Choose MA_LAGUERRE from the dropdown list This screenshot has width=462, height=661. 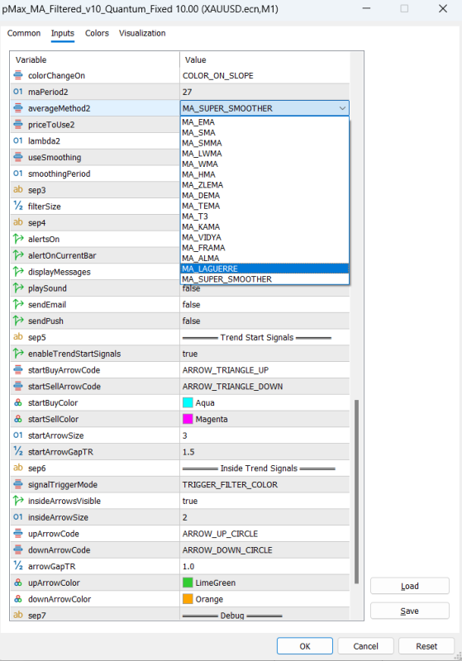[x=264, y=269]
